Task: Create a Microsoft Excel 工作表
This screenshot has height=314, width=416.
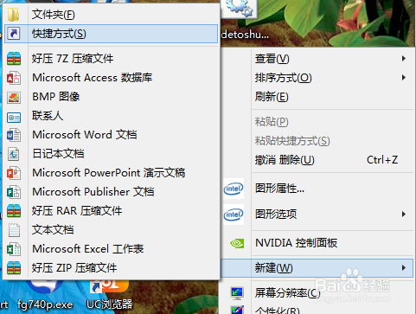Action: click(x=111, y=249)
